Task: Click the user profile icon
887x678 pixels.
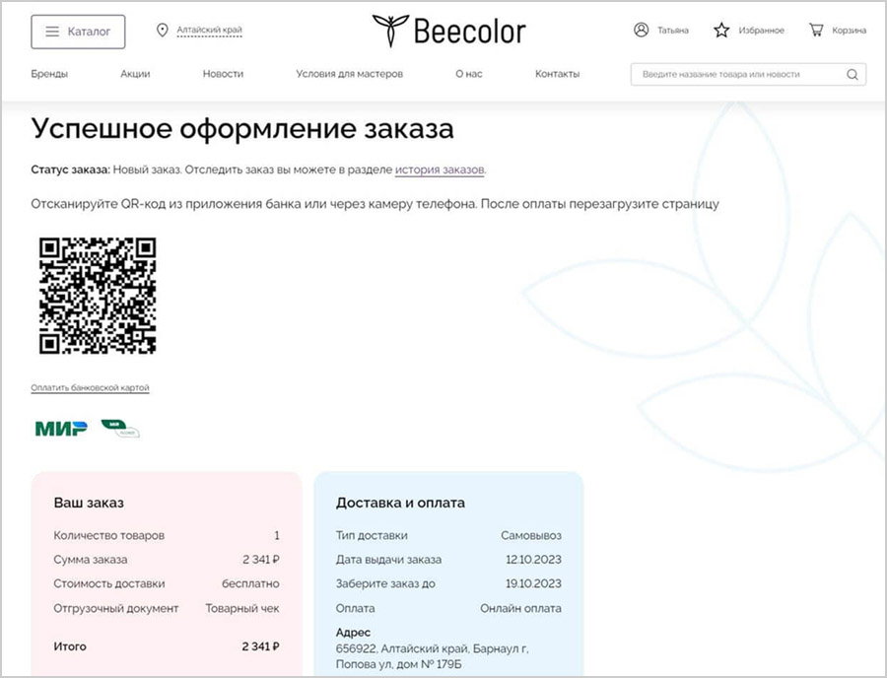Action: click(641, 30)
